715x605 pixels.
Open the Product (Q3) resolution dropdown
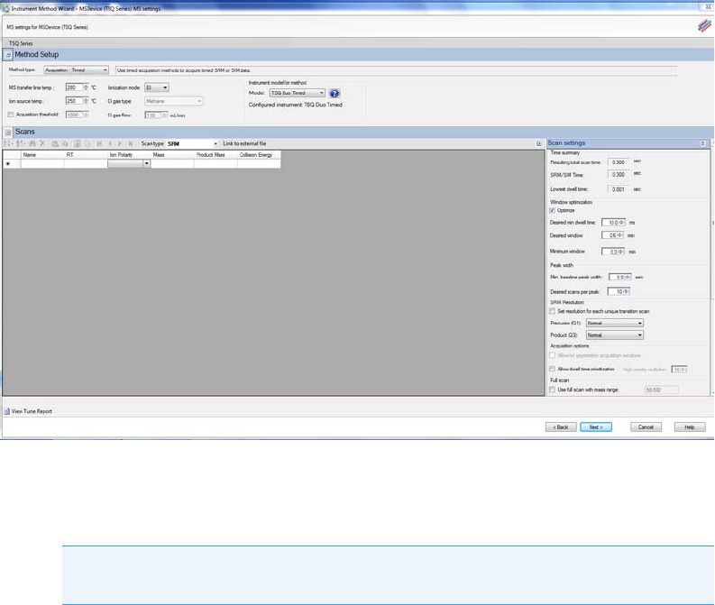point(614,335)
